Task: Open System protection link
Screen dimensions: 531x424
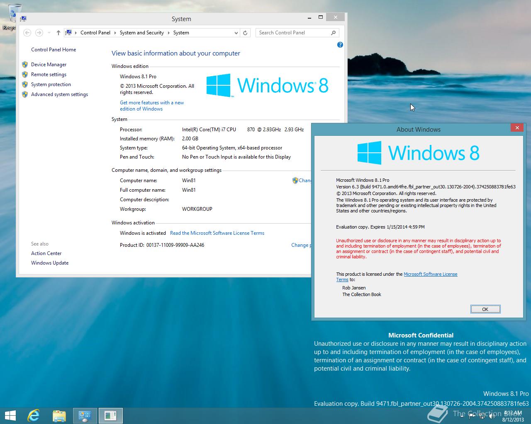Action: click(51, 84)
